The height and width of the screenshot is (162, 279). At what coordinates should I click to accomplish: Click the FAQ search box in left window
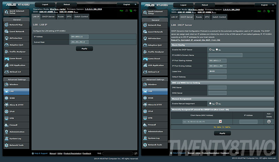pos(118,153)
